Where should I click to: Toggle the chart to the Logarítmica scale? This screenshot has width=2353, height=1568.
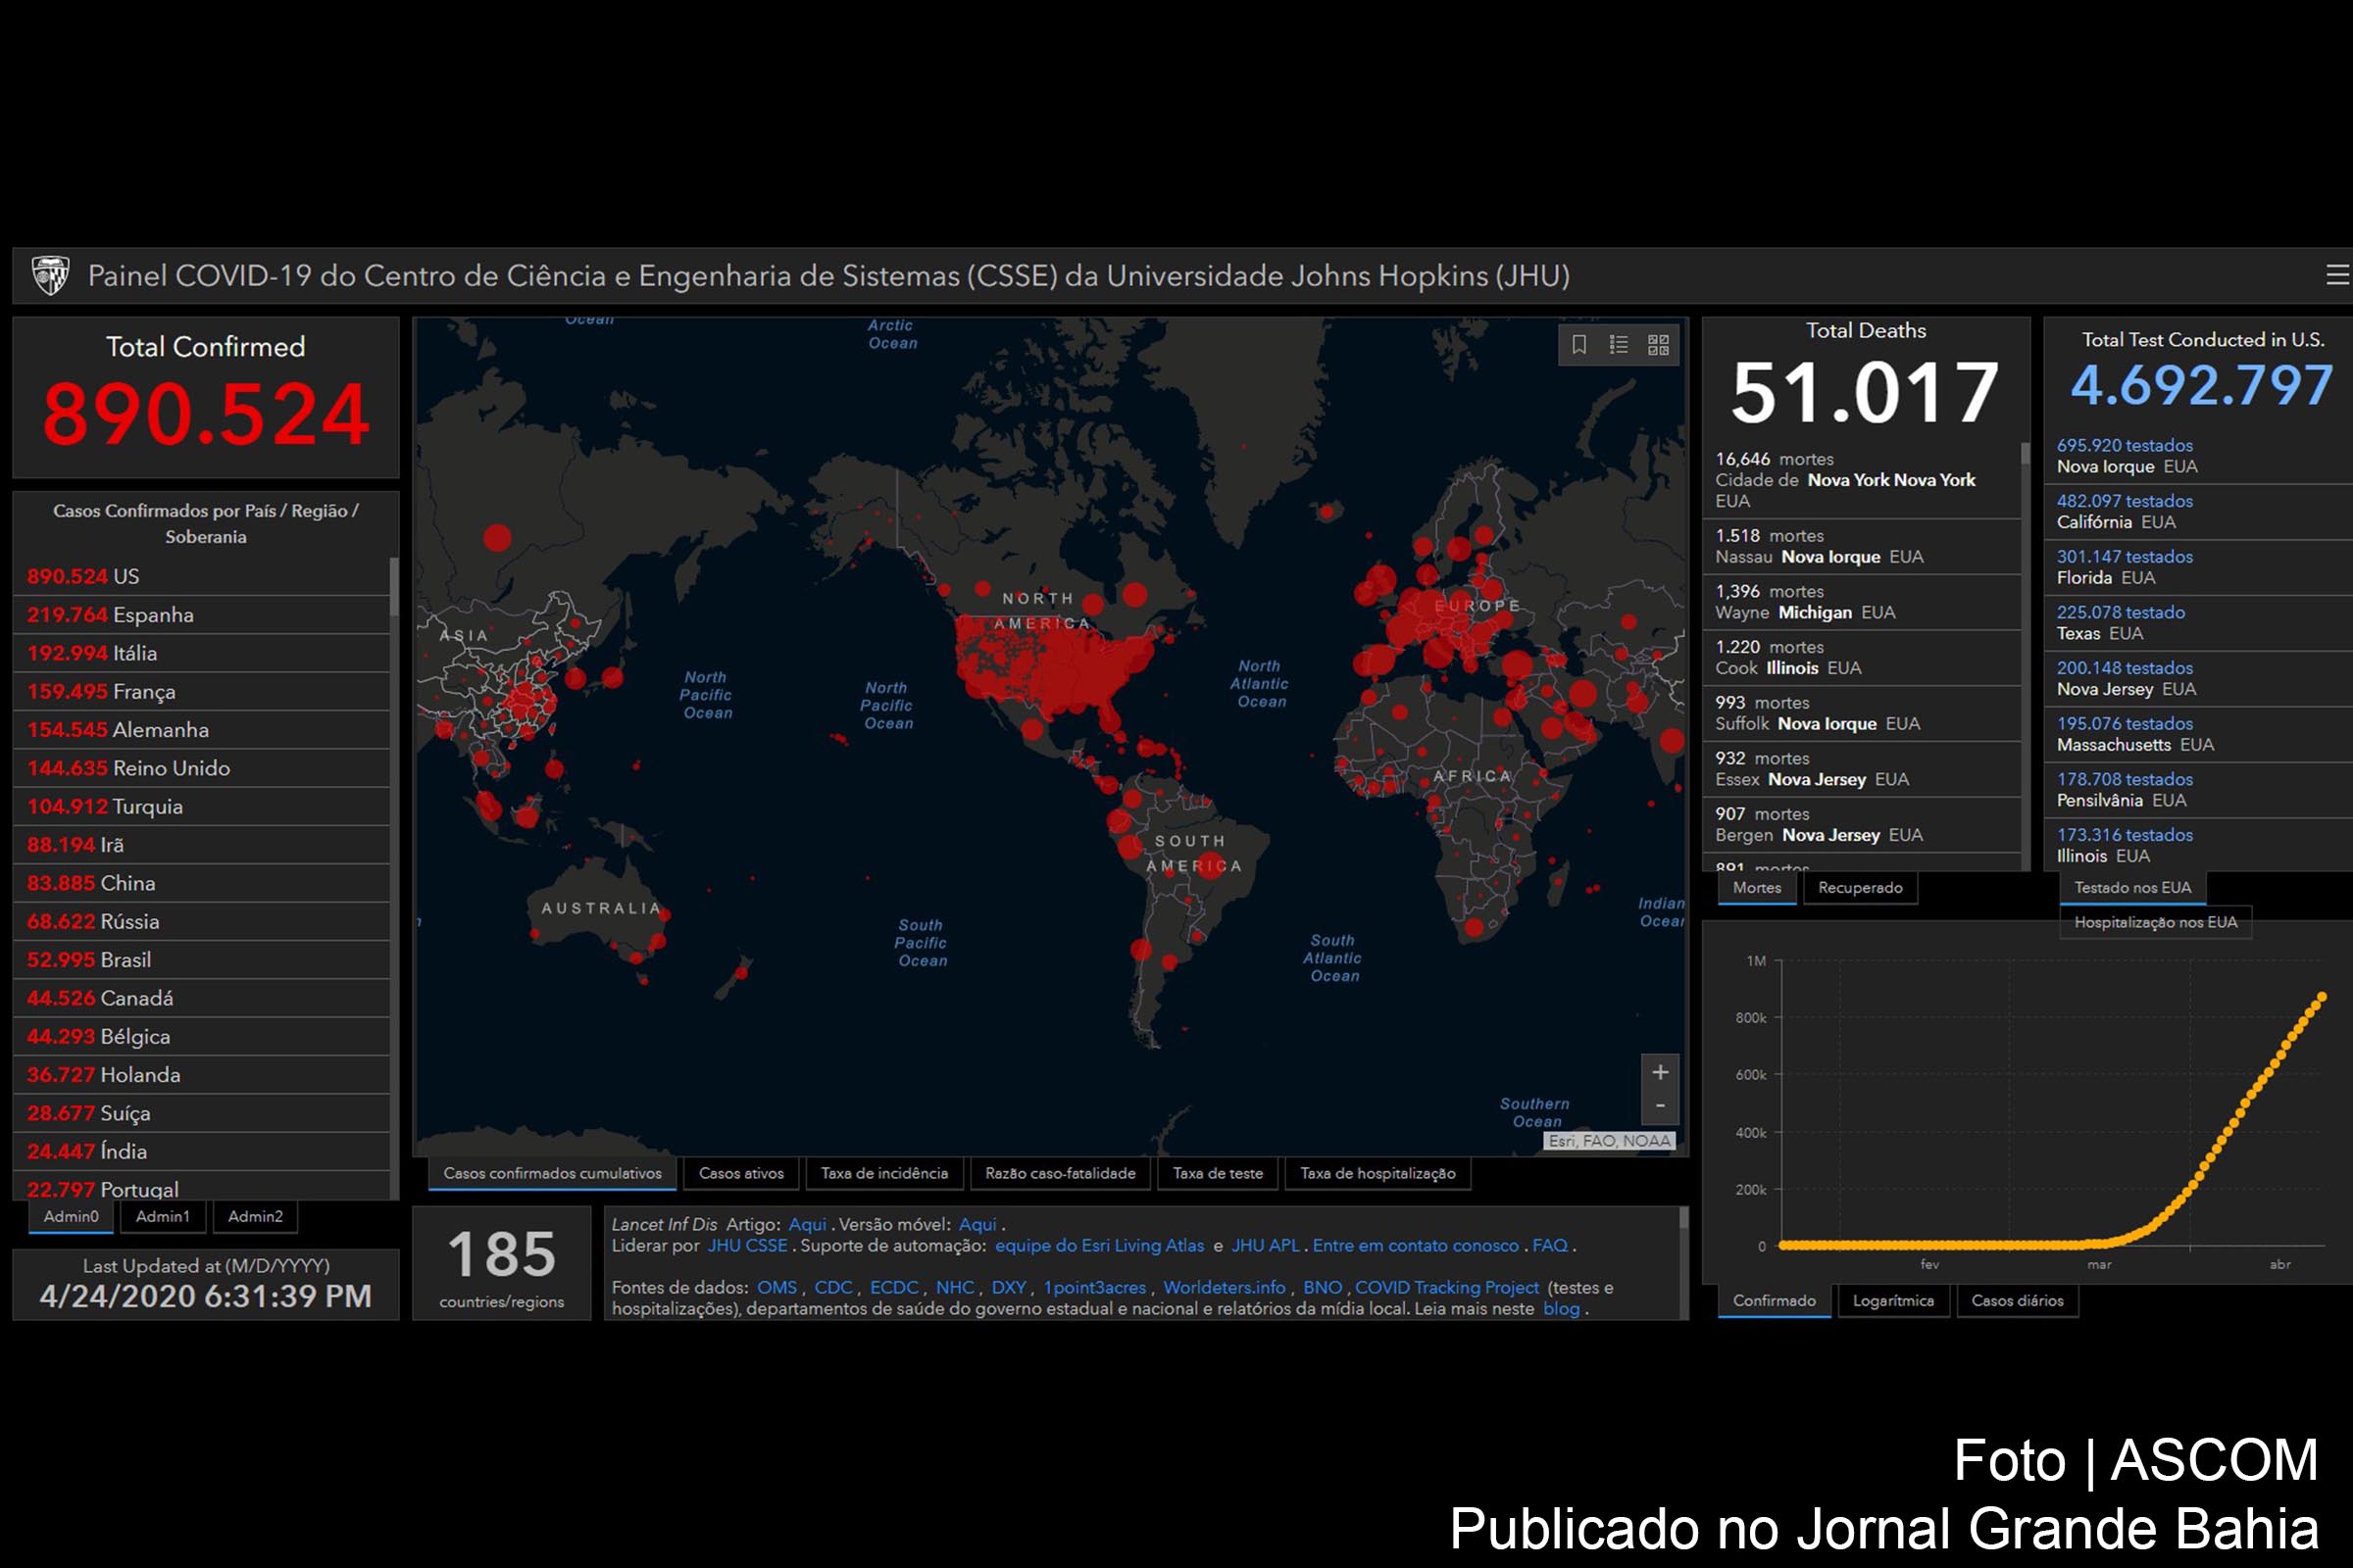click(x=1893, y=1301)
